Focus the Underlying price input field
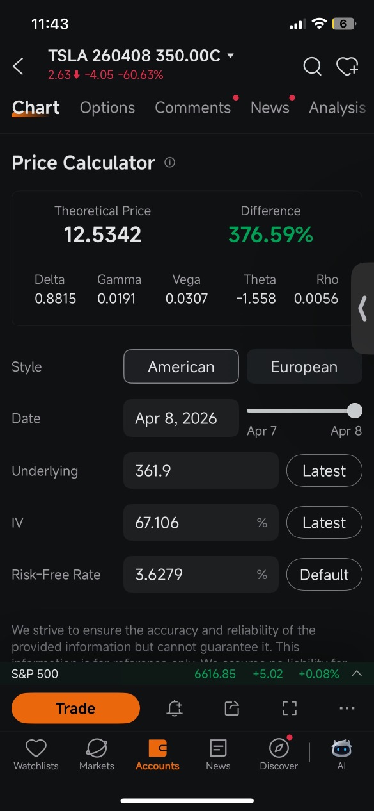This screenshot has height=811, width=374. (x=201, y=471)
